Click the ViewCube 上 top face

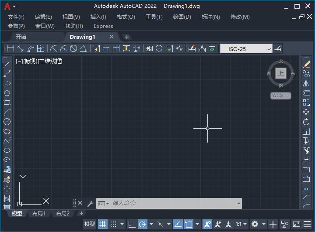tap(280, 73)
